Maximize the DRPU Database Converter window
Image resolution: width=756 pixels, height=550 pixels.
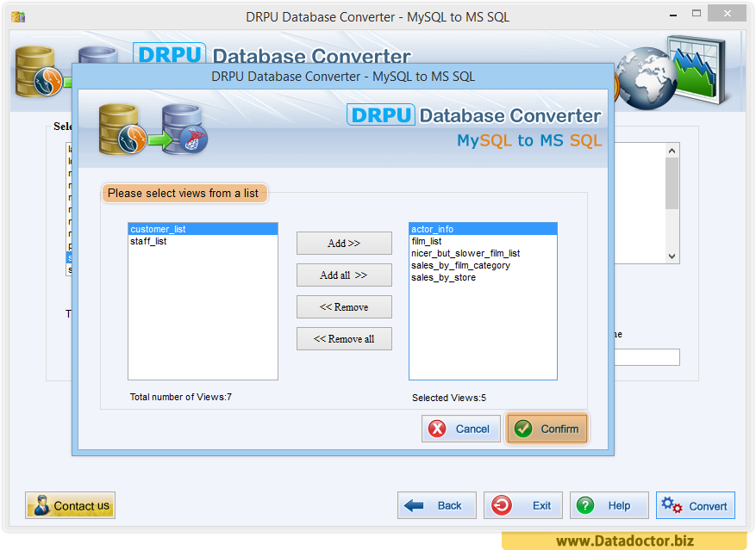697,14
